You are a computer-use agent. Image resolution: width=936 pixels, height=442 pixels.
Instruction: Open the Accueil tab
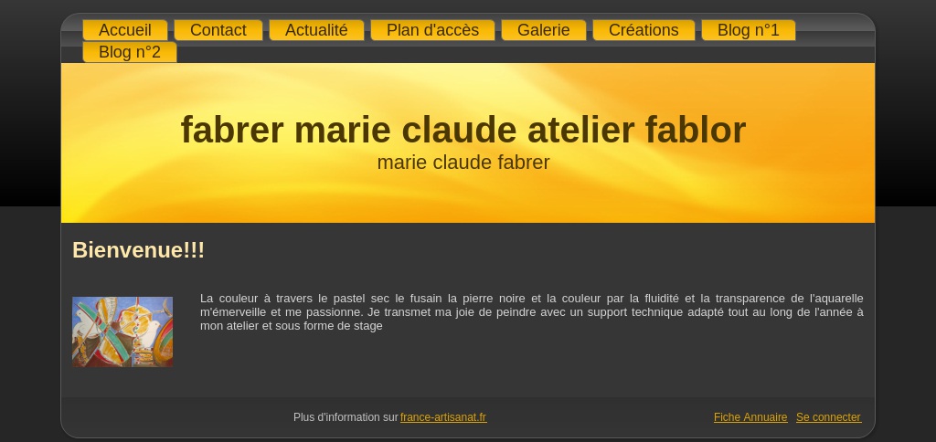click(124, 30)
